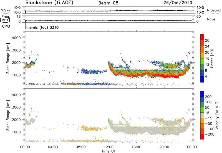Viewport: 222px width, 153px height.
Task: Pick the light green segment of Power color bar
Action: 202,61
